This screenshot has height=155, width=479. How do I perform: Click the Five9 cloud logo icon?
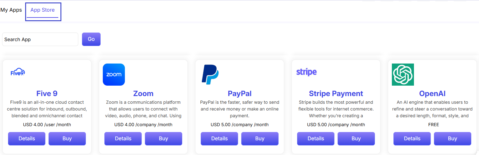[x=17, y=72]
